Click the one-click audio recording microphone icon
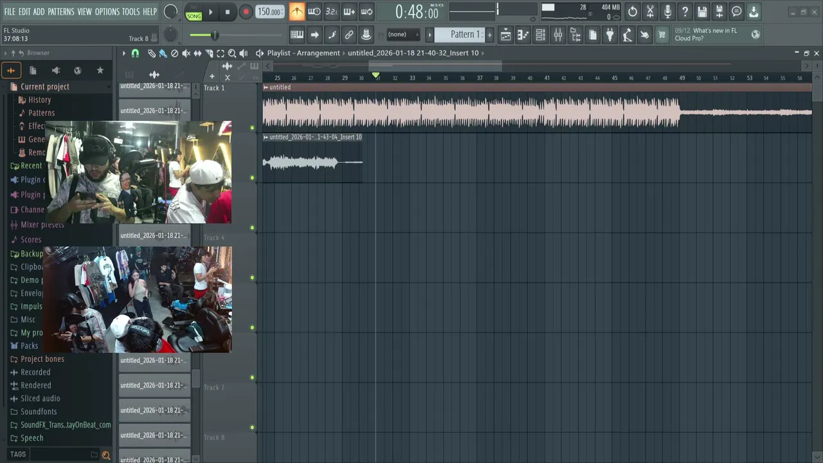823x463 pixels. coord(667,12)
